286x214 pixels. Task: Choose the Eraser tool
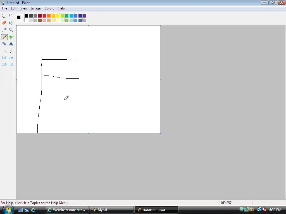click(4, 23)
